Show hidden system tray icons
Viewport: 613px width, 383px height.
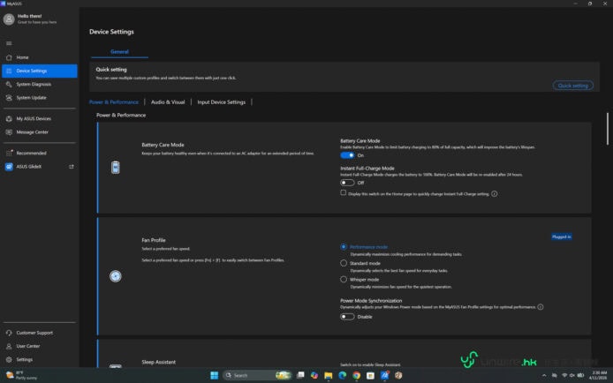click(544, 375)
